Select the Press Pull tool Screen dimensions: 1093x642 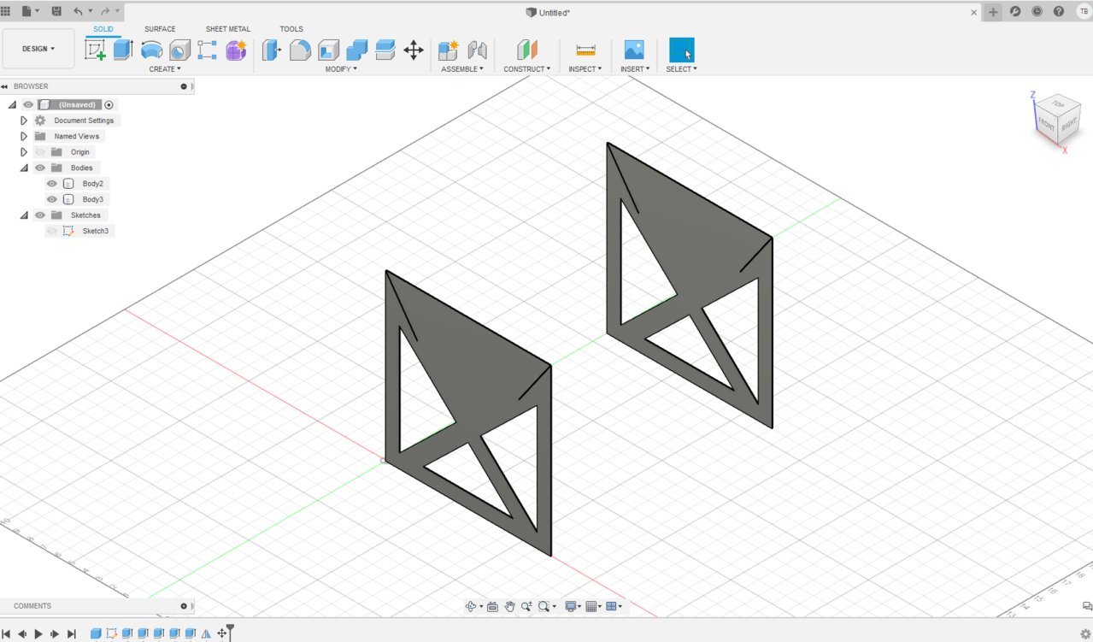(x=272, y=50)
